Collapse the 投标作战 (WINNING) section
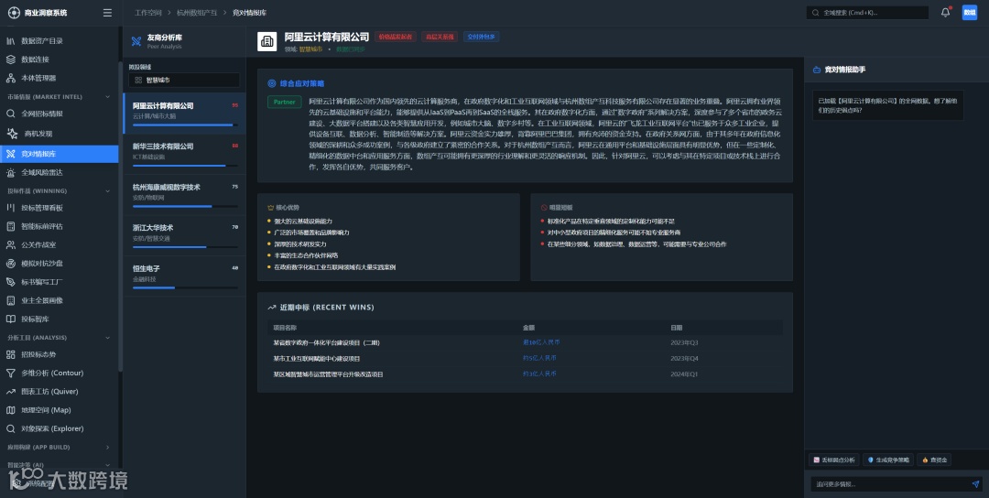Screen dimensions: 989x498 pyautogui.click(x=107, y=191)
